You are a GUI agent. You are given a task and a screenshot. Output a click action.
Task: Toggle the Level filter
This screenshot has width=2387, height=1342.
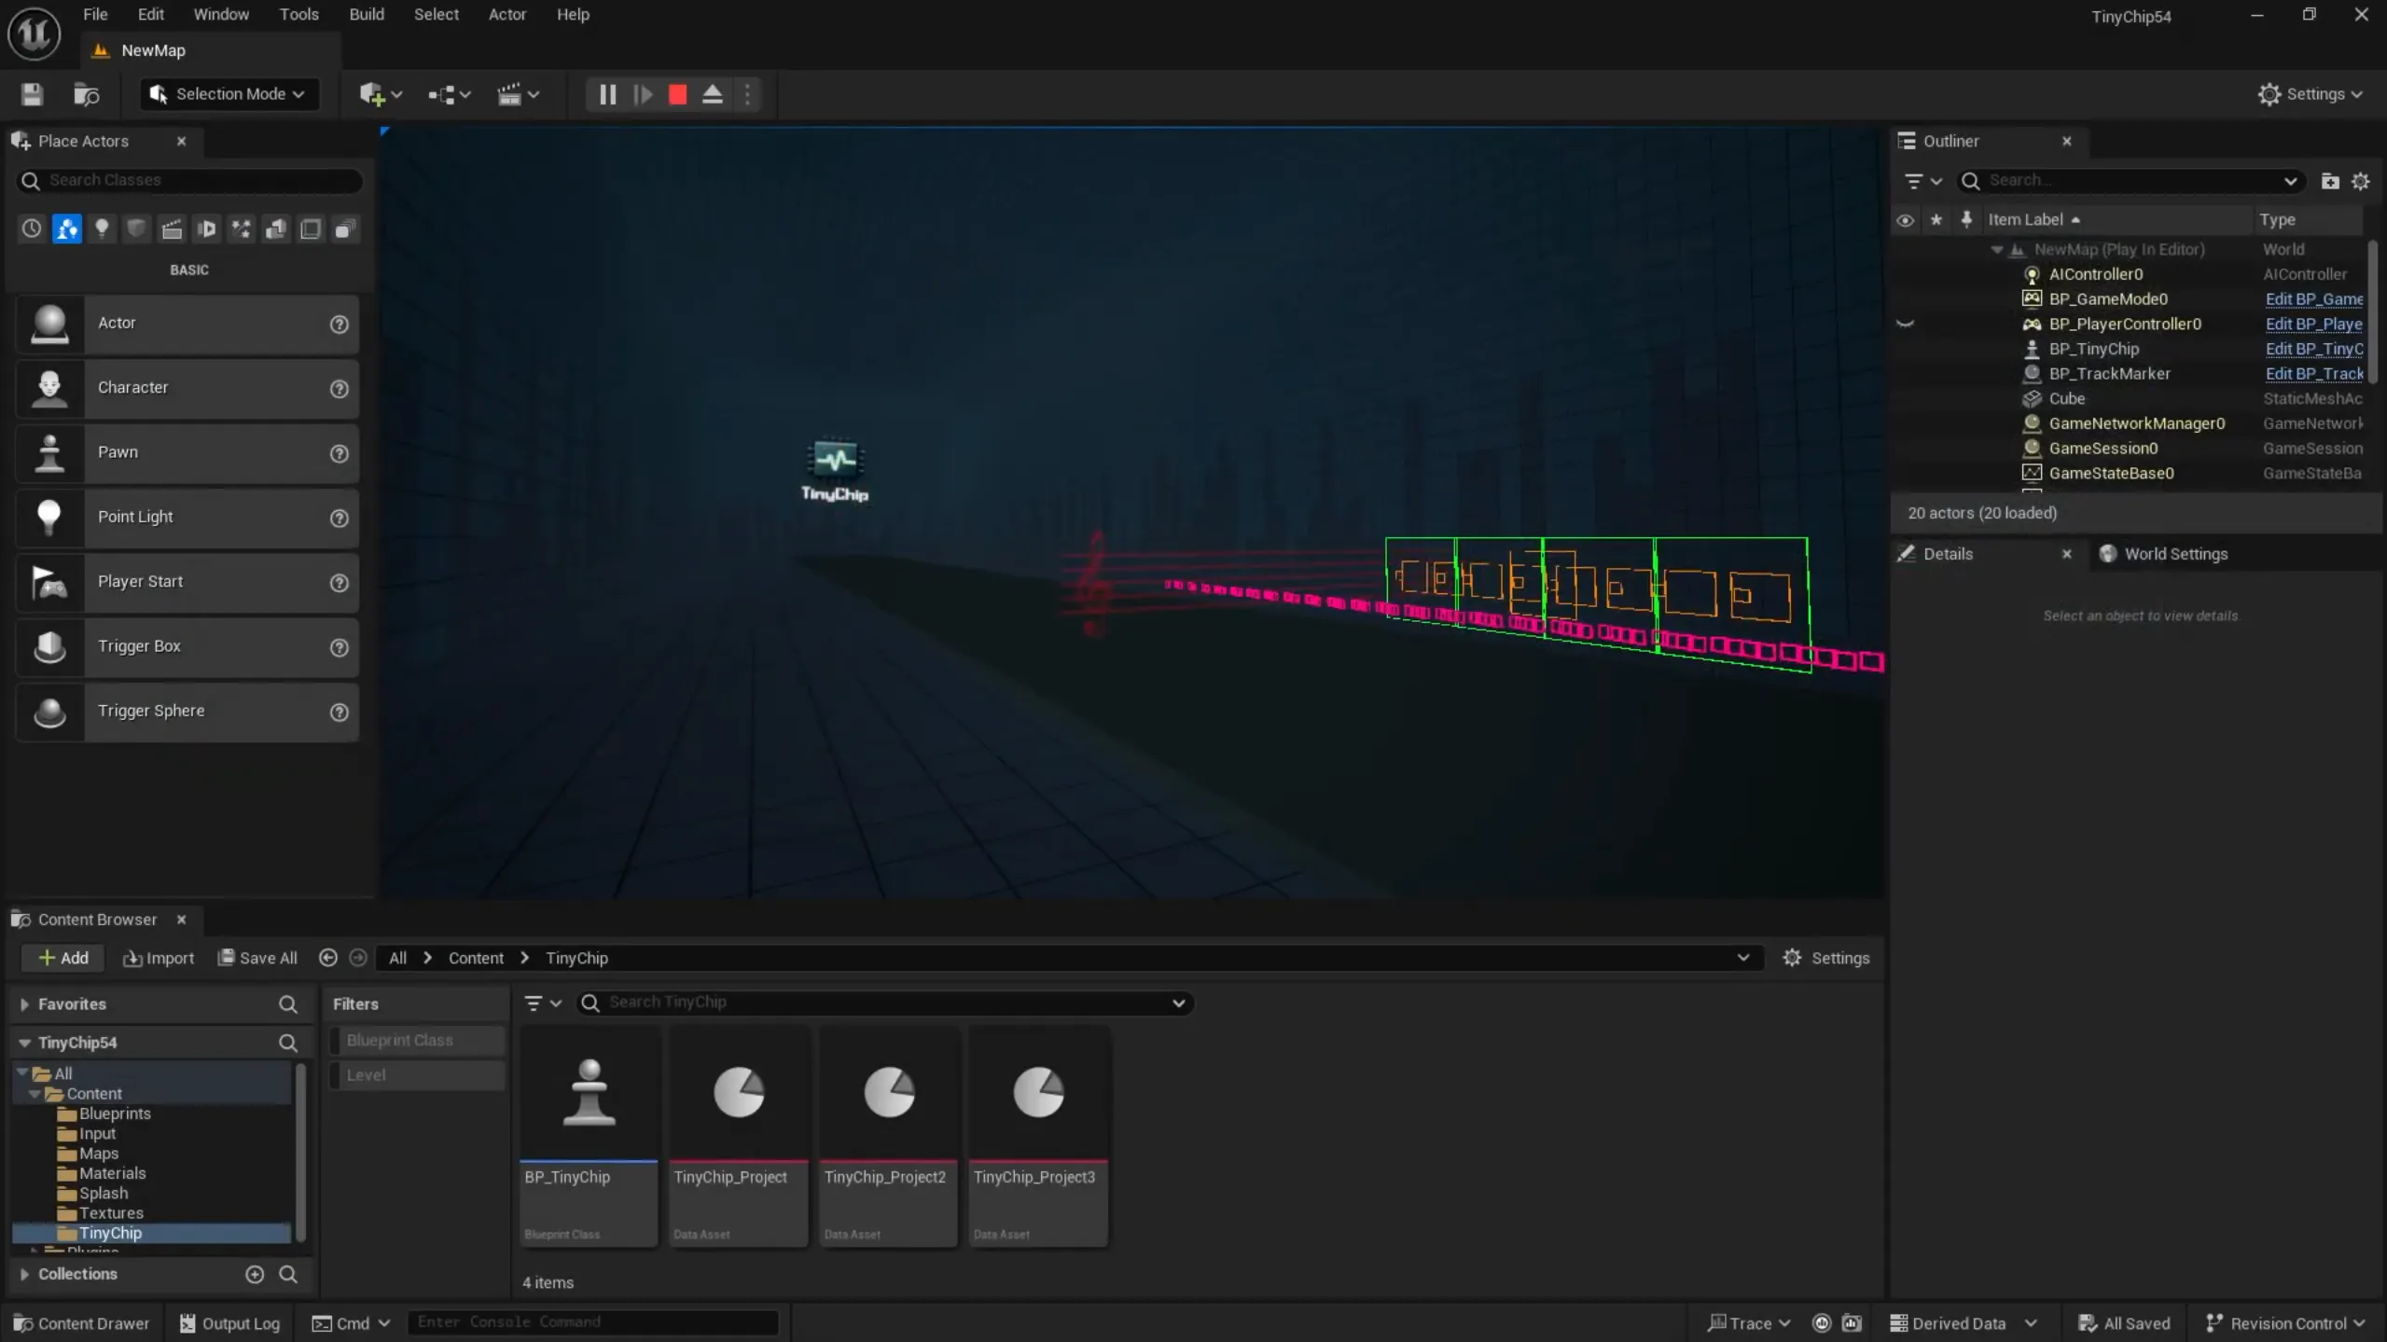(x=417, y=1074)
